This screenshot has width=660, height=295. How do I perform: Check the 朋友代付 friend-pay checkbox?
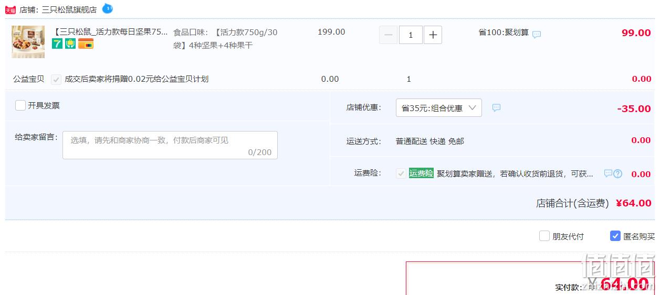point(544,236)
